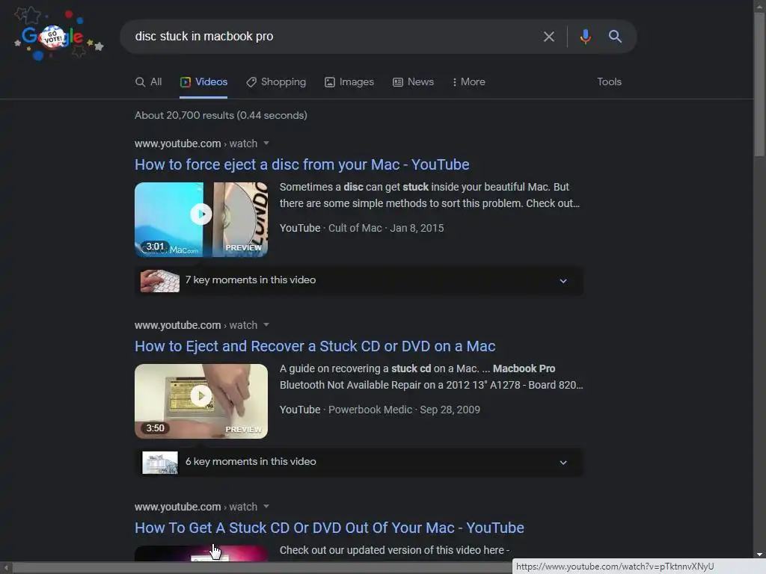Click the 'Cult of Mac · Jan 8, 2015' text
The height and width of the screenshot is (574, 766).
386,229
